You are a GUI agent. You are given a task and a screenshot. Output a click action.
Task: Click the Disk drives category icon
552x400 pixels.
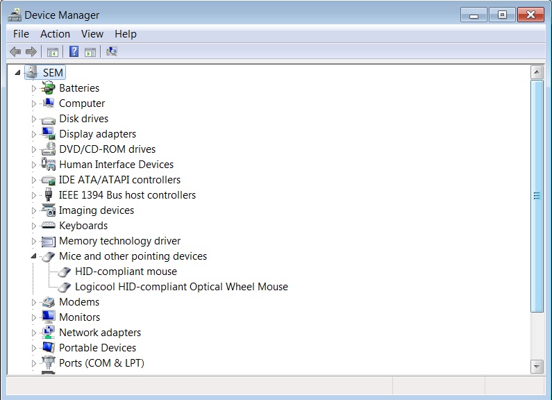[48, 119]
